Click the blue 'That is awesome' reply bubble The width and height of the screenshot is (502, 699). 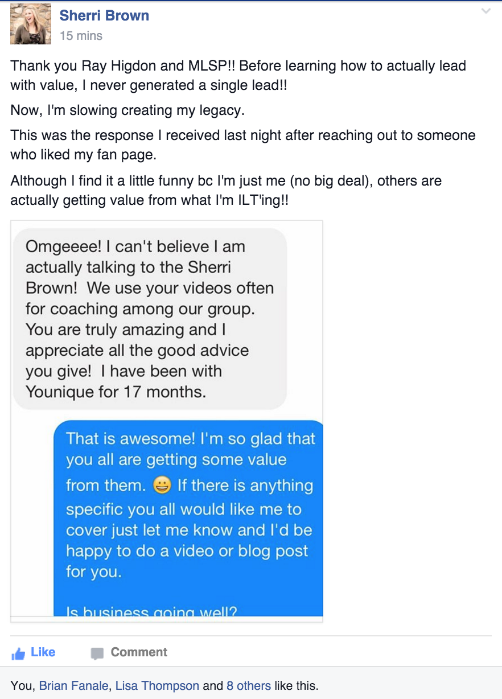pyautogui.click(x=188, y=519)
